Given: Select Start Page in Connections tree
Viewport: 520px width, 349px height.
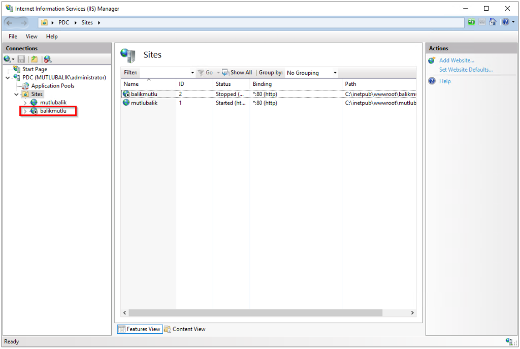Looking at the screenshot, I should 35,69.
